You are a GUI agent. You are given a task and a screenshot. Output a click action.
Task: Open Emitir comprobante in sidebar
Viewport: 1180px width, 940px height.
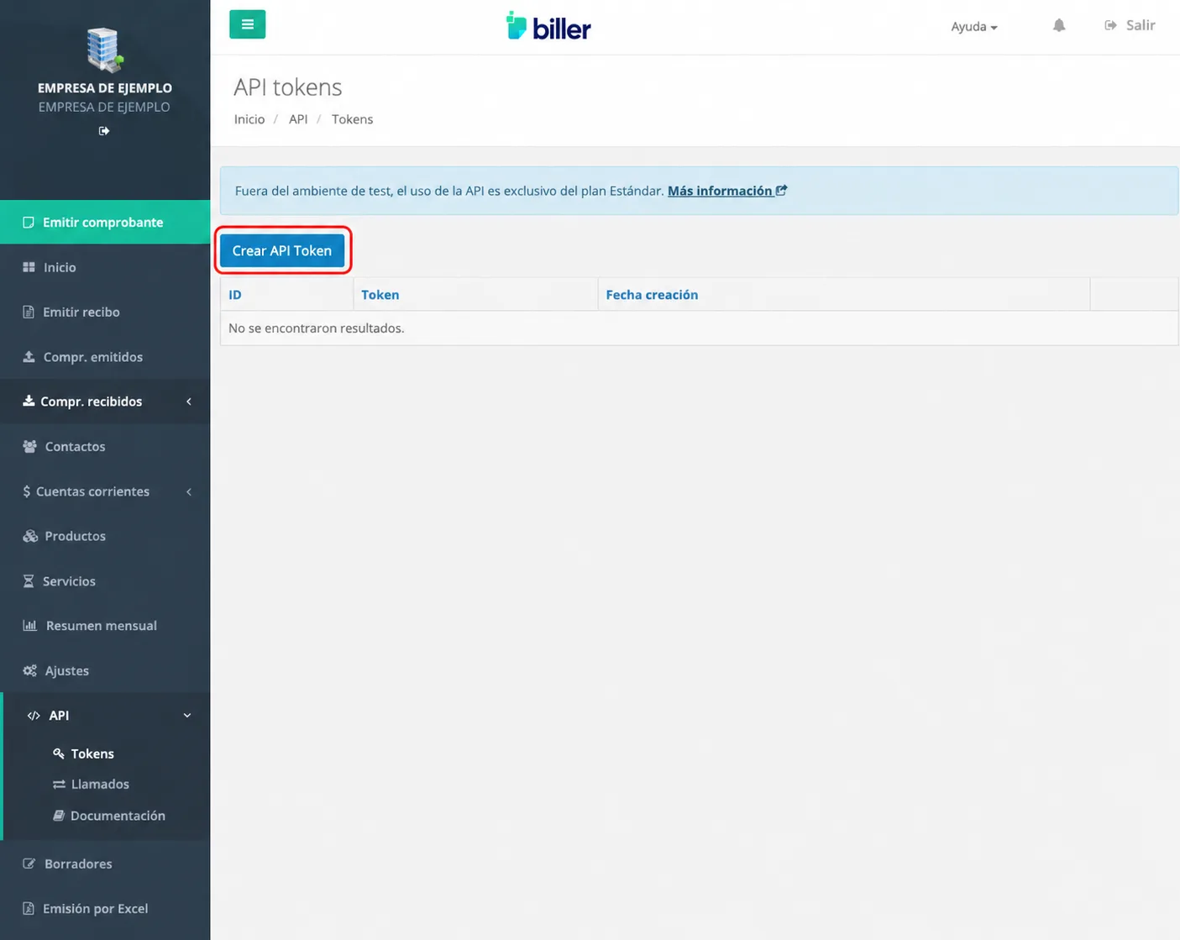(105, 222)
